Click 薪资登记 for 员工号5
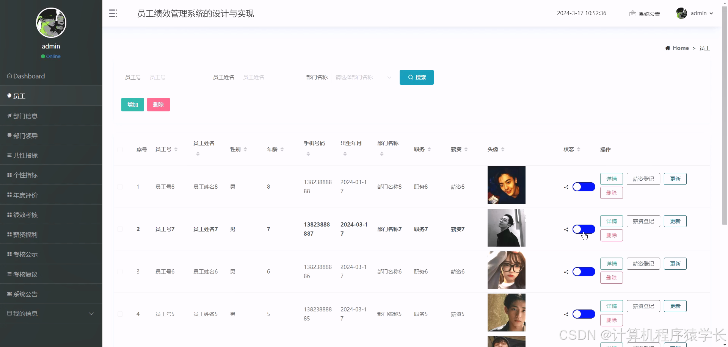The image size is (728, 347). 643,306
